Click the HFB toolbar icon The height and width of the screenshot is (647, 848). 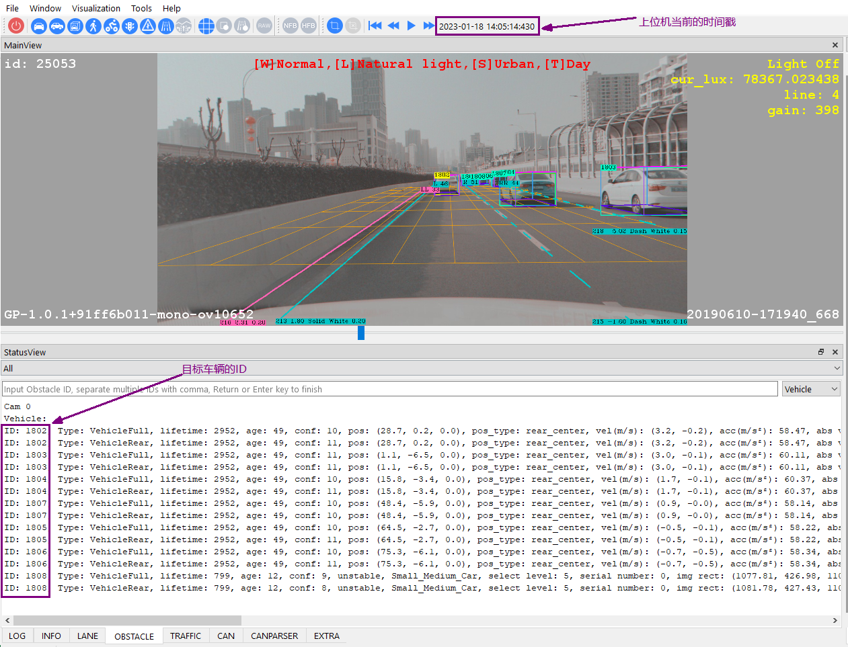308,26
